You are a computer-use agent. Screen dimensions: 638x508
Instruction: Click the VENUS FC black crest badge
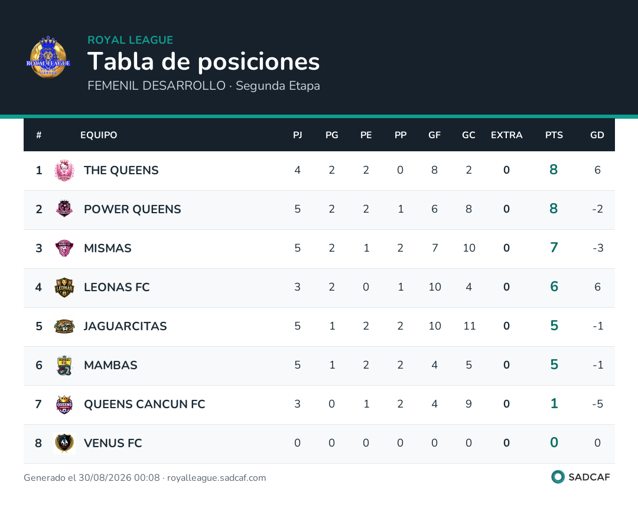point(64,443)
